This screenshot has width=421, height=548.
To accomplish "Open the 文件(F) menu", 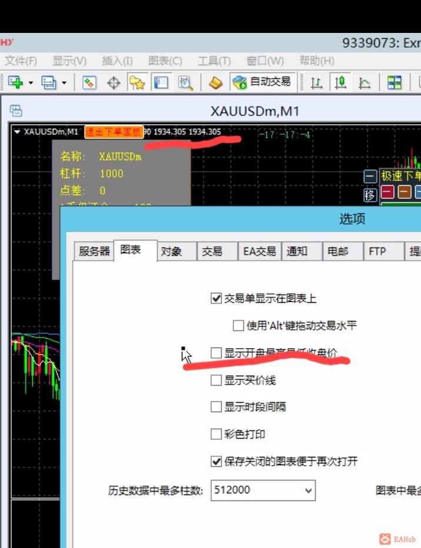I will point(21,61).
